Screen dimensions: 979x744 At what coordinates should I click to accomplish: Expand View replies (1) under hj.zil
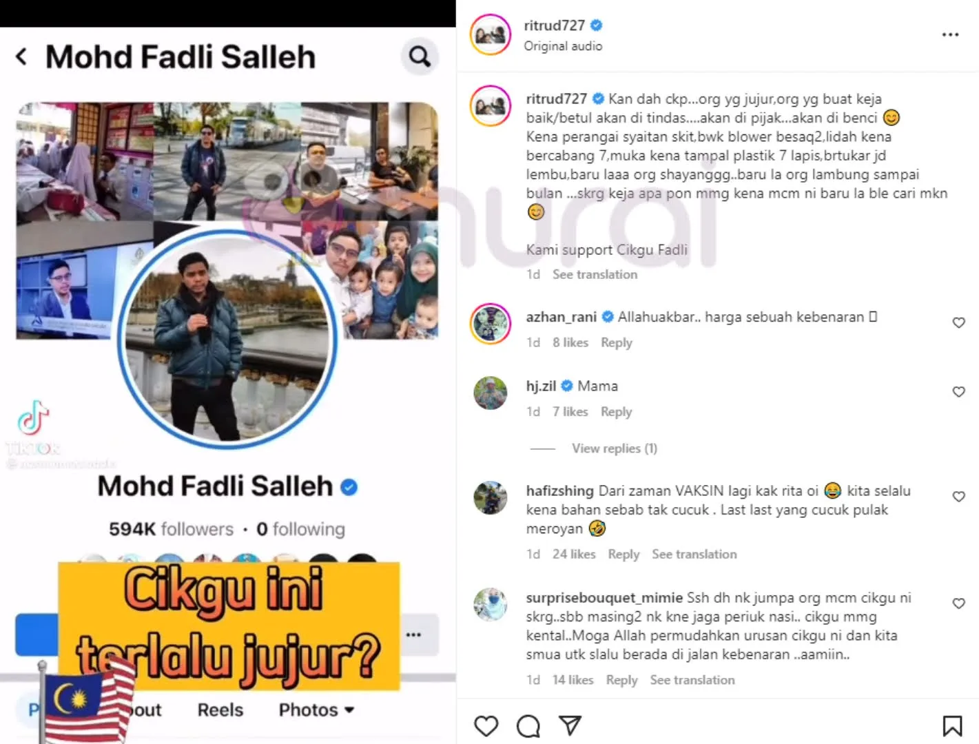(x=615, y=448)
